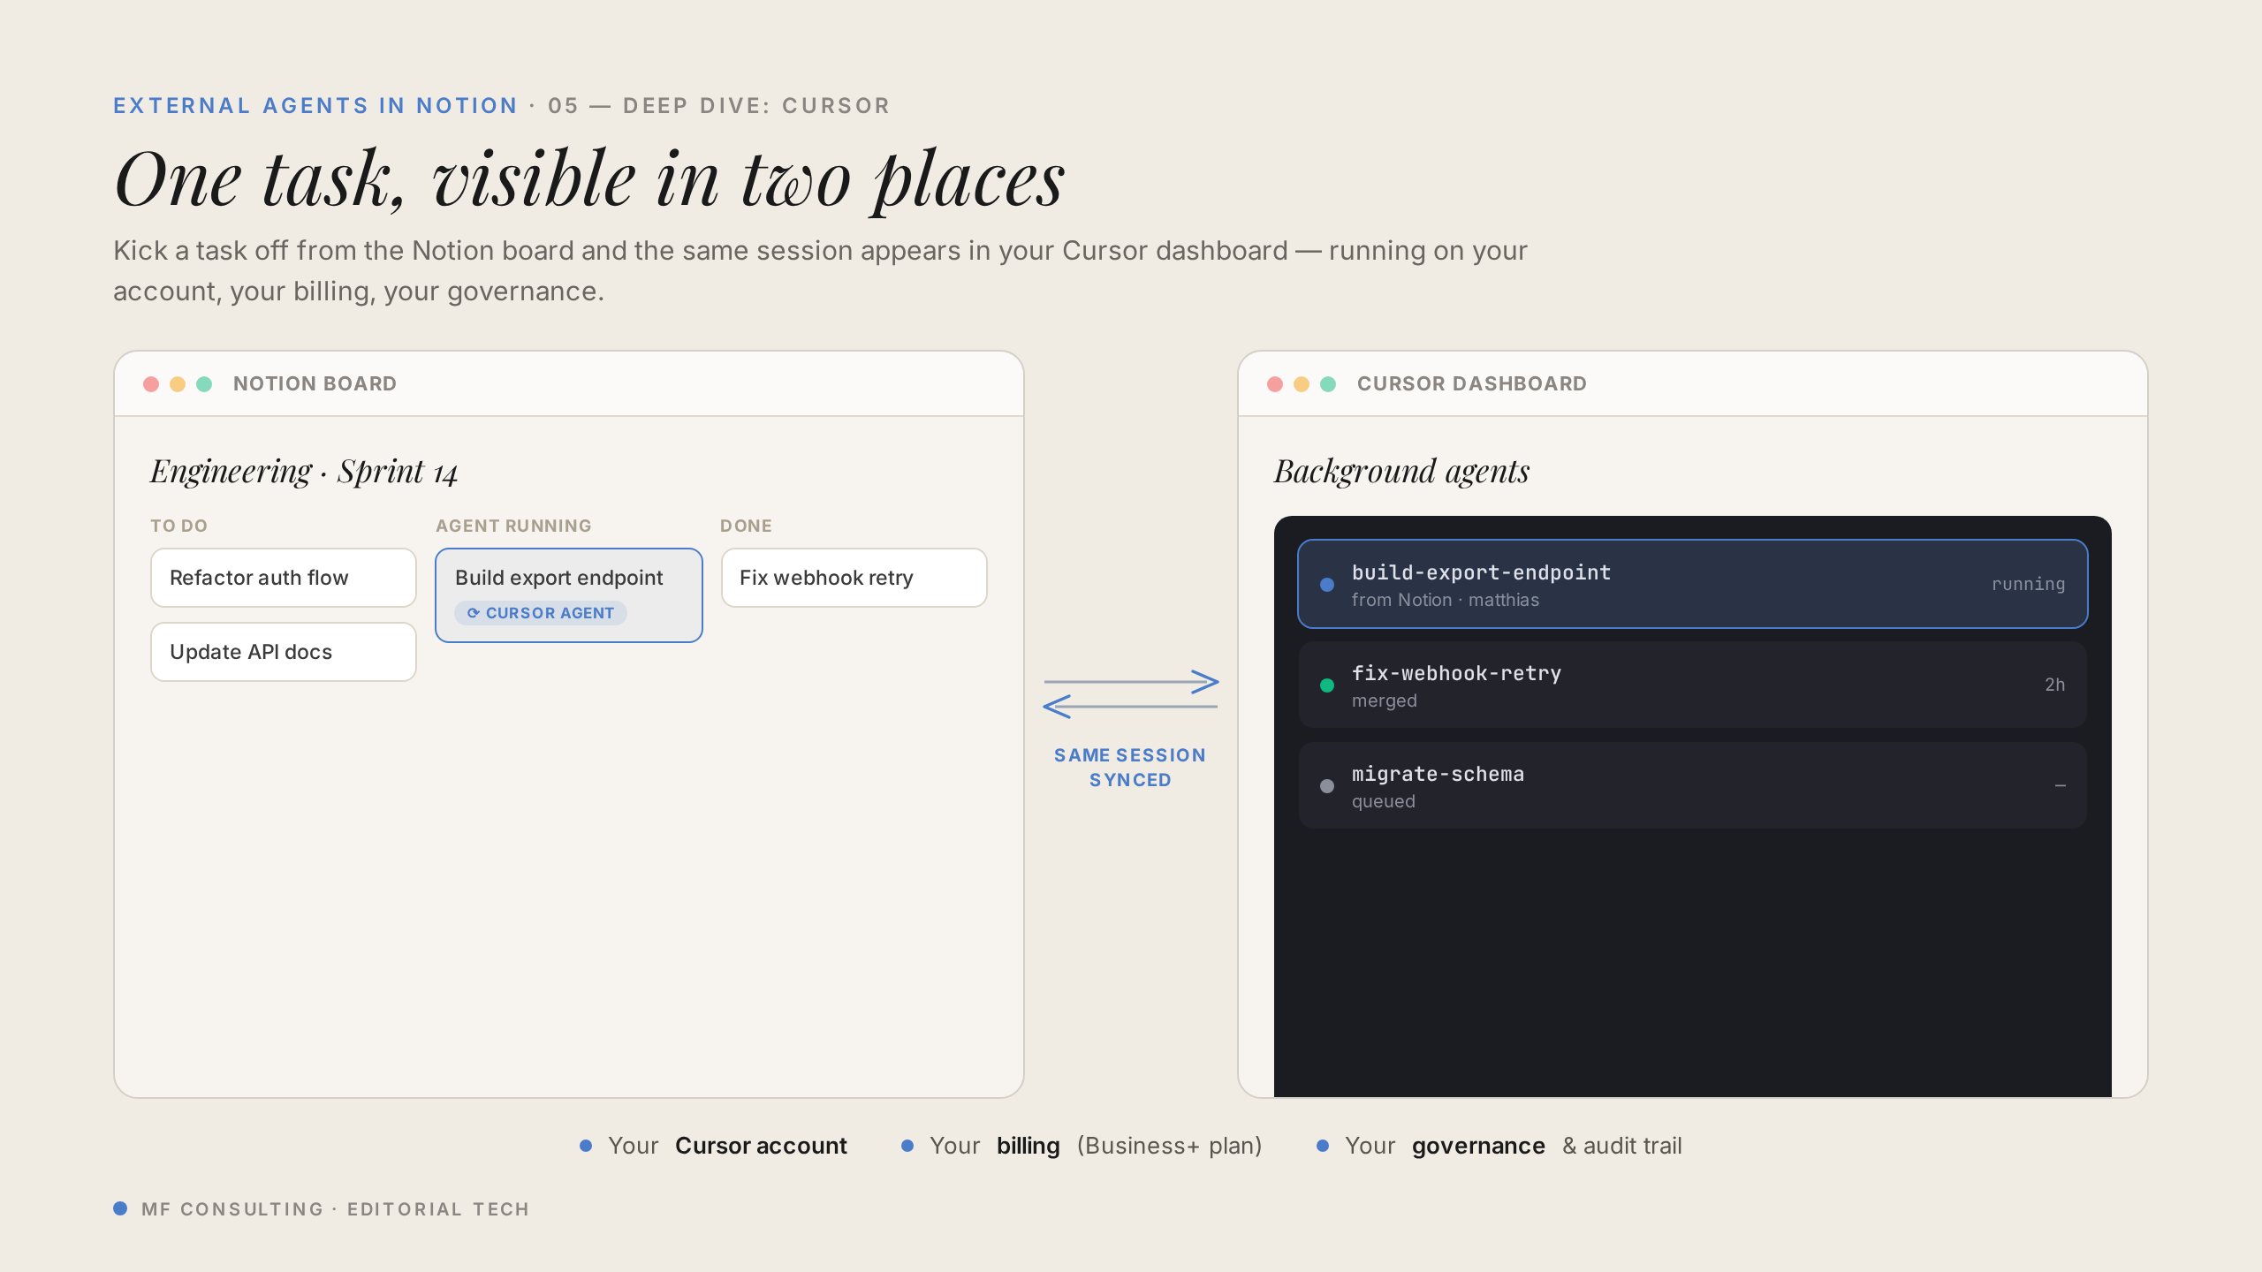Viewport: 2262px width, 1272px height.
Task: Click the green maximize dot in Notion Board window
Action: click(204, 384)
